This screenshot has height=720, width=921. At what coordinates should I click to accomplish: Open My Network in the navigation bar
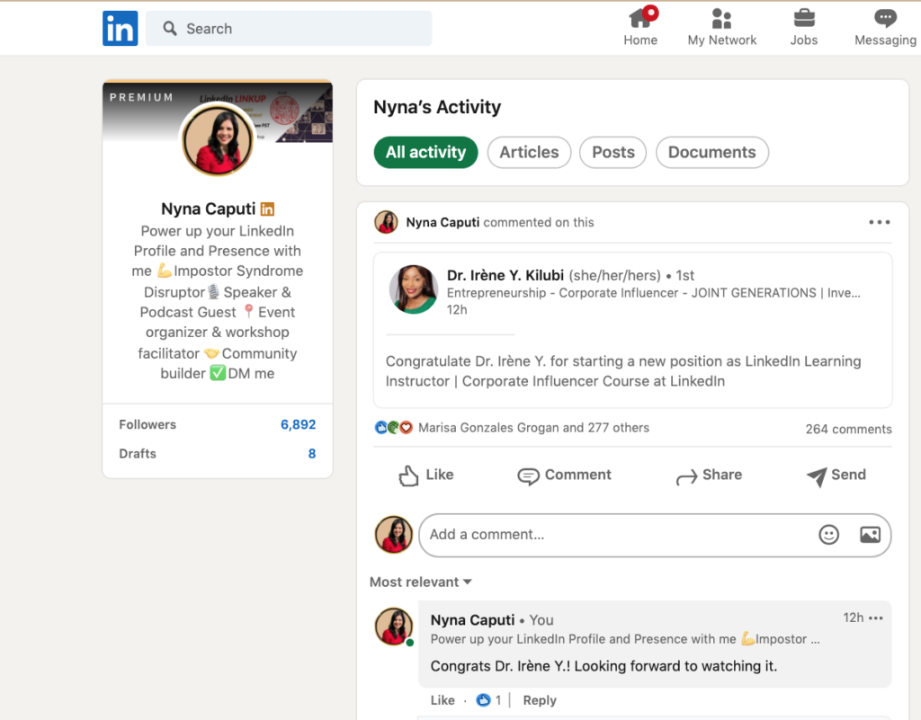[722, 27]
